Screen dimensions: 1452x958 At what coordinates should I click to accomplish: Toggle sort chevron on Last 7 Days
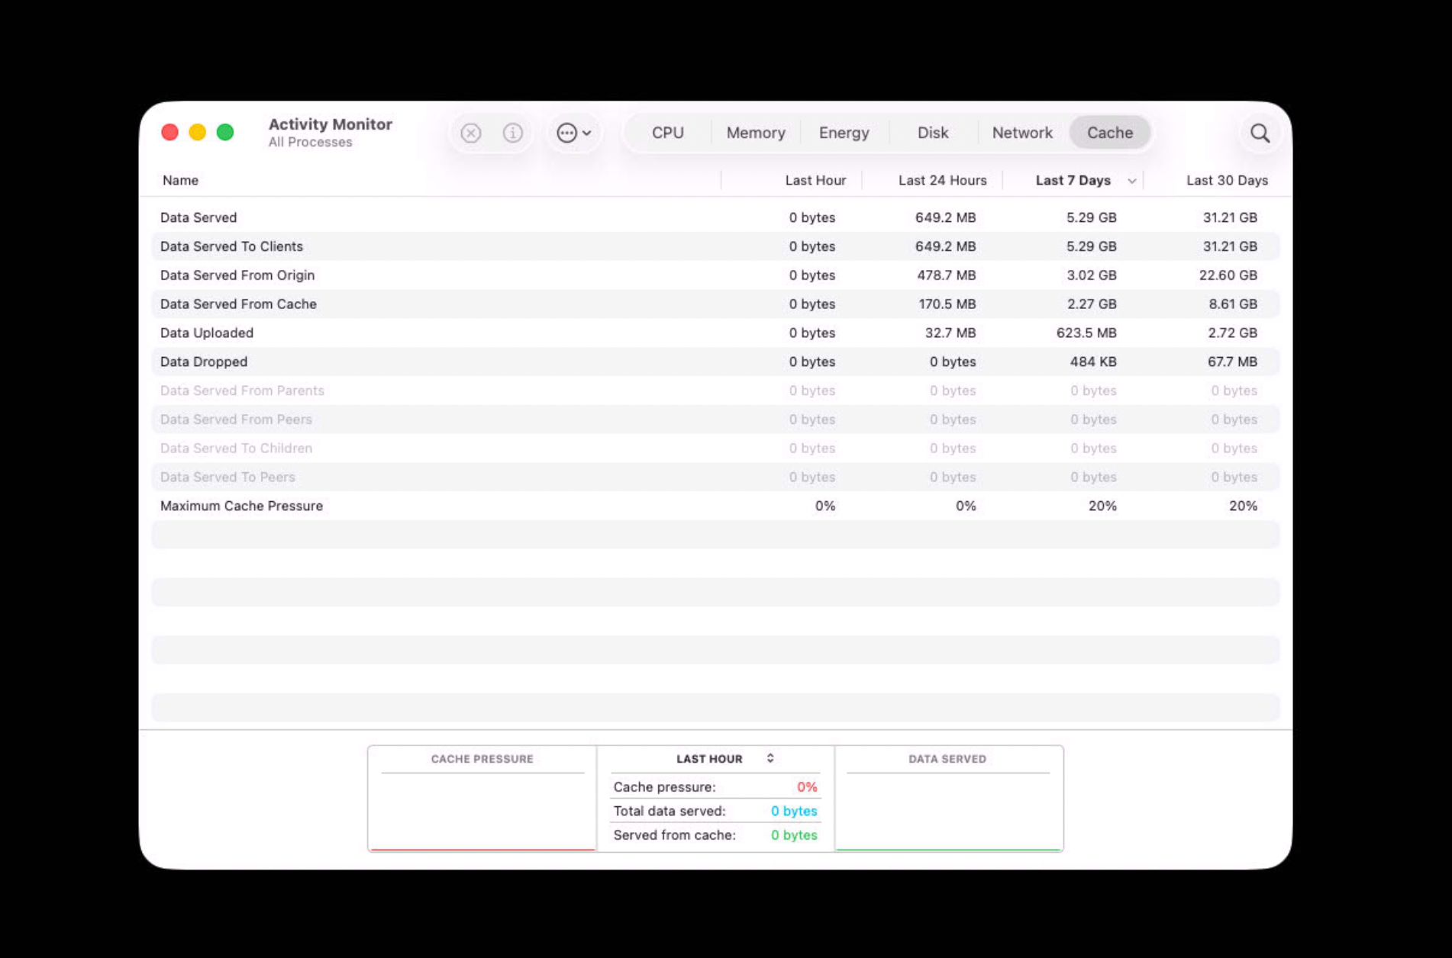tap(1132, 181)
